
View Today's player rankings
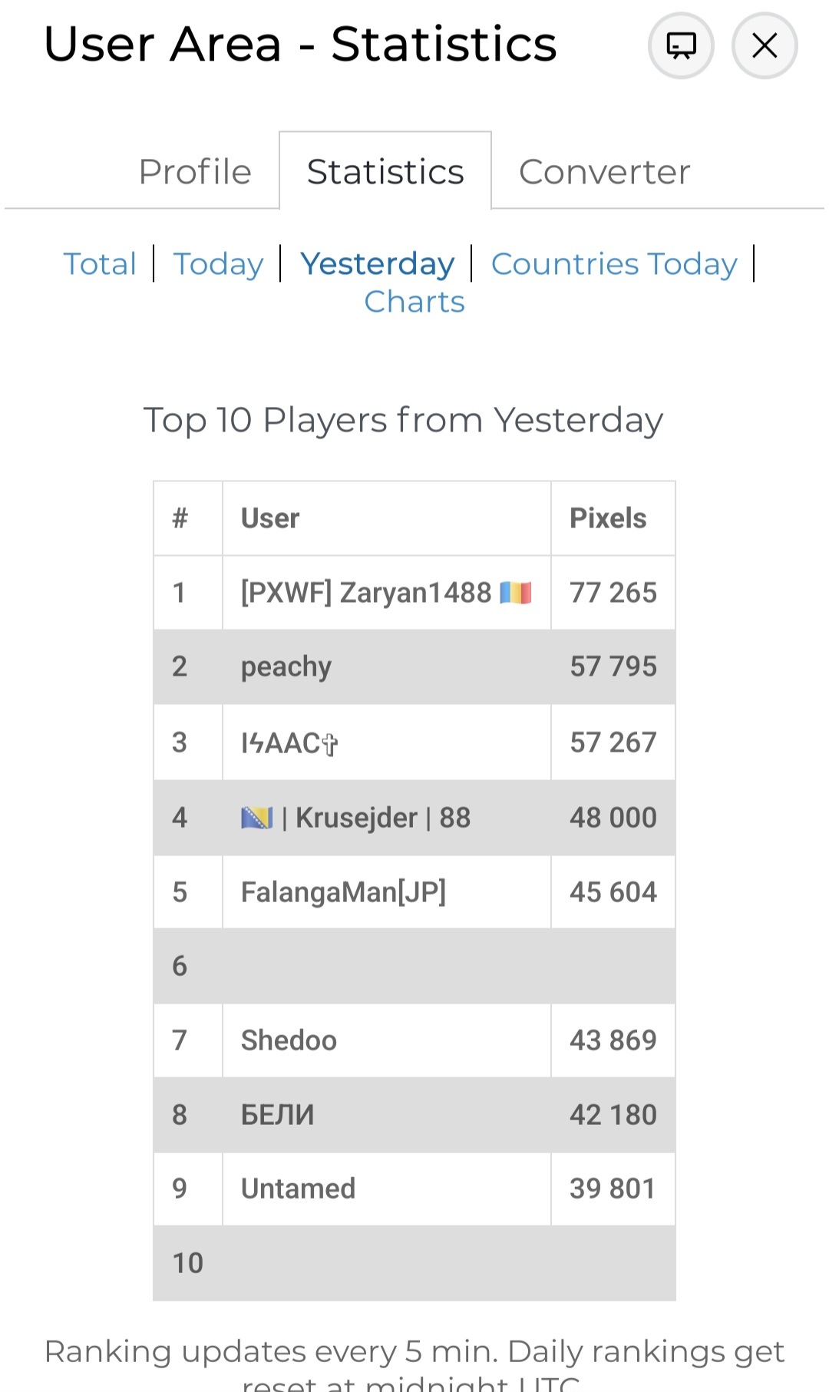point(218,264)
